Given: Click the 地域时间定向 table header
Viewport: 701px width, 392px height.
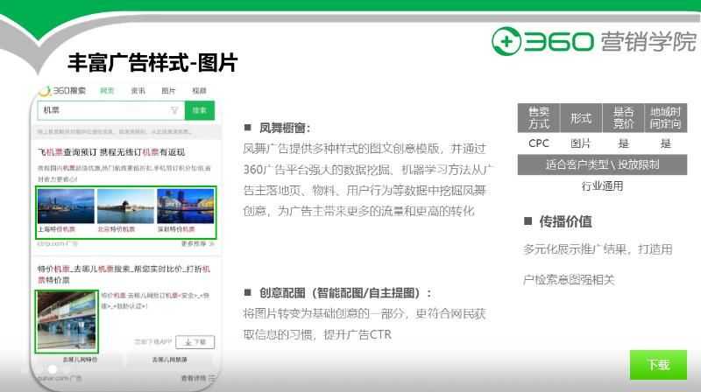Looking at the screenshot, I should tap(665, 118).
